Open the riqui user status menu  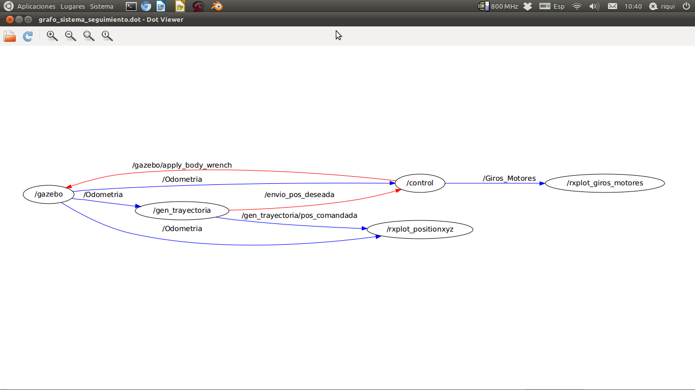point(662,6)
